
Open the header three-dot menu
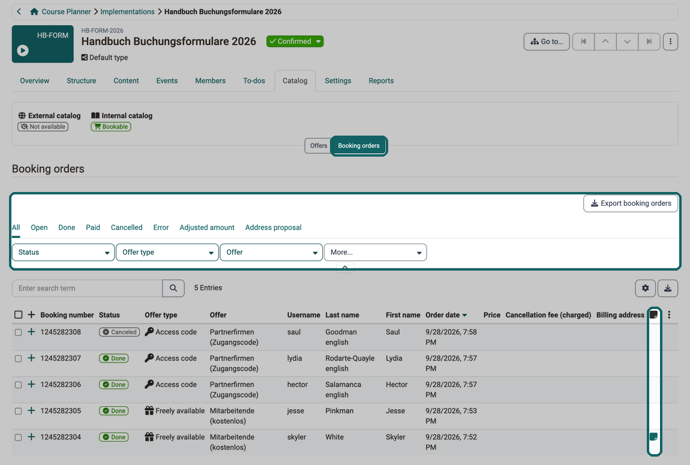[x=670, y=41]
